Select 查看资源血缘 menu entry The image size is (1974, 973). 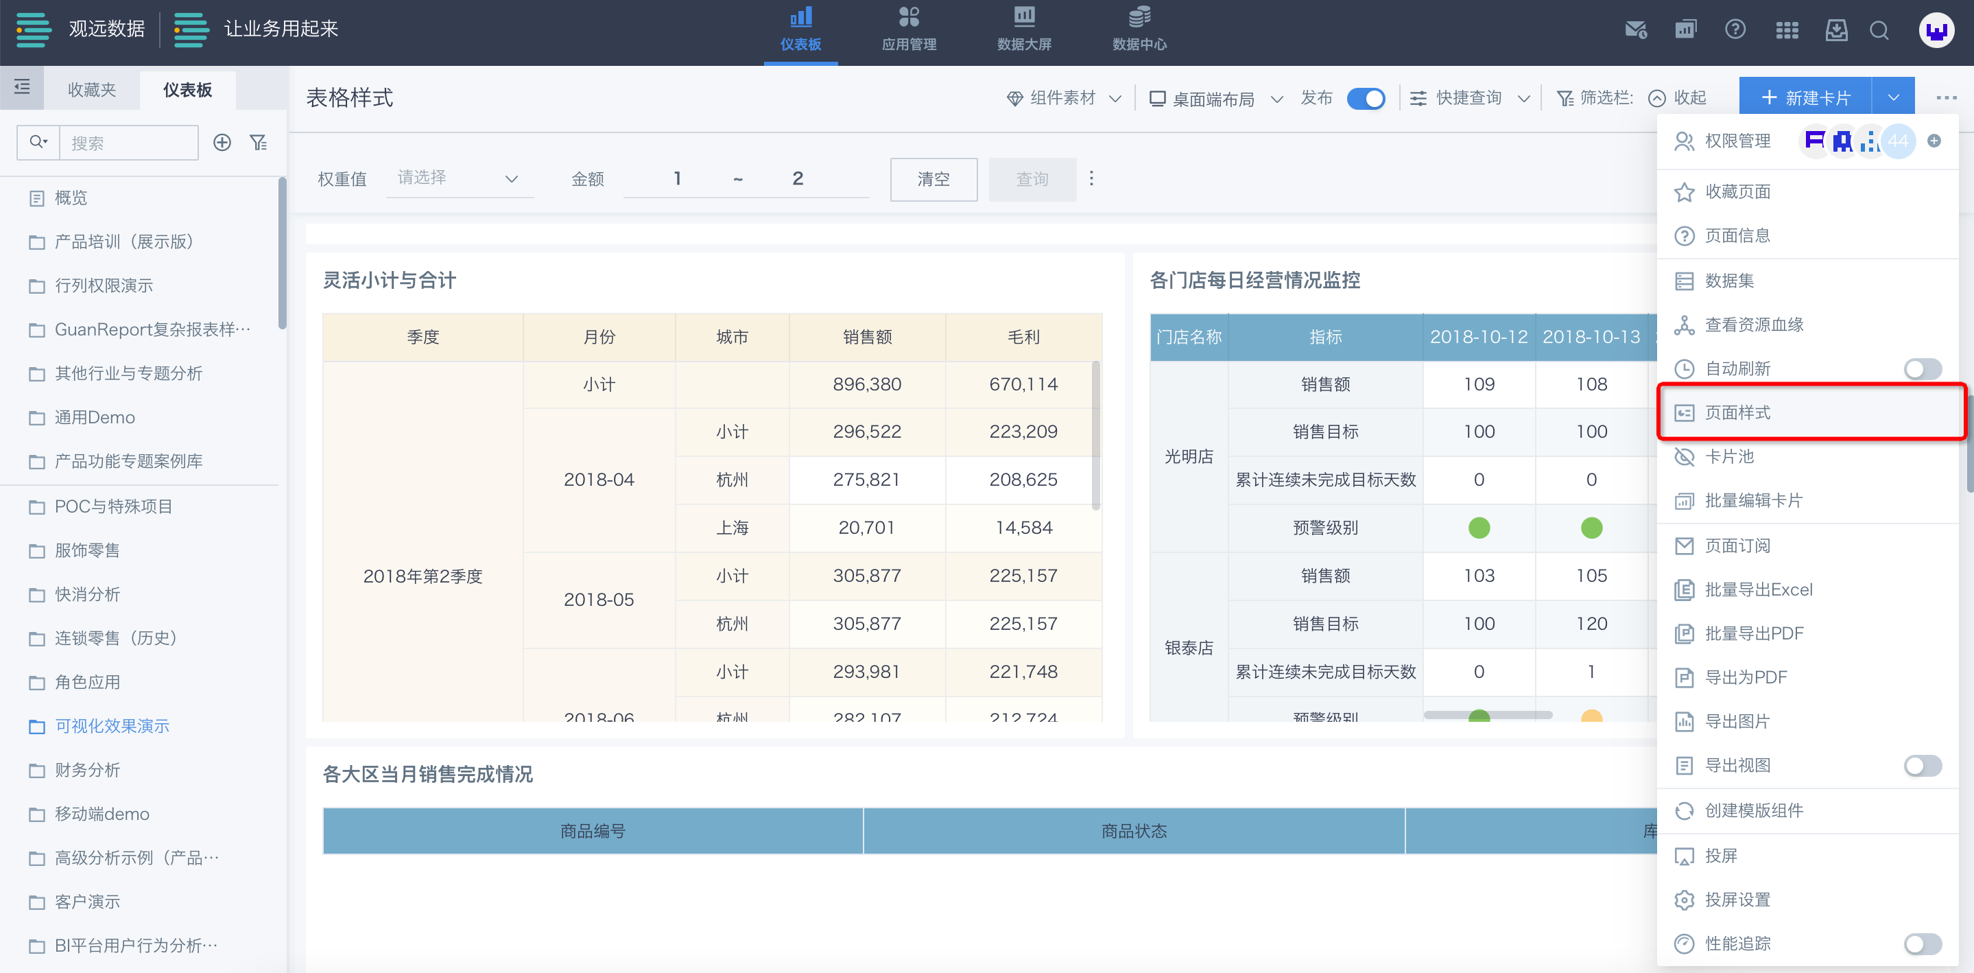(x=1808, y=325)
